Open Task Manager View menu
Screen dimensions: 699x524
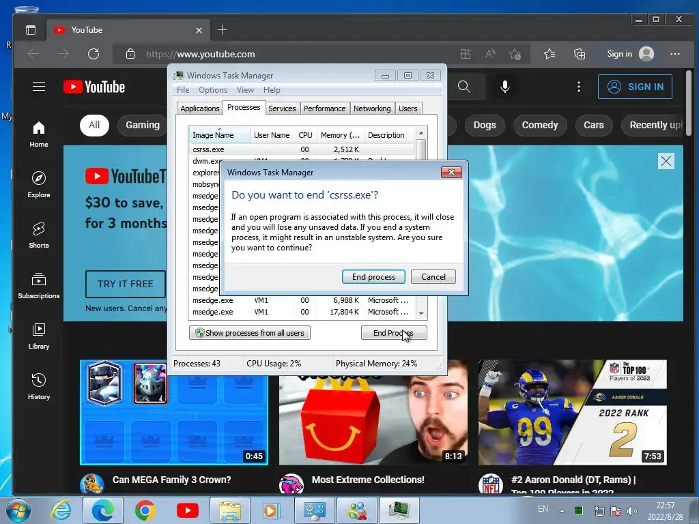(245, 90)
